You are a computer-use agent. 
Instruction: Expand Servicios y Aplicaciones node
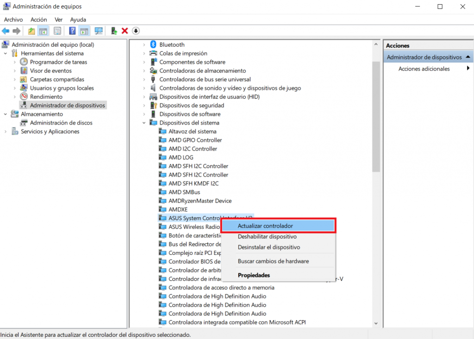(6, 132)
